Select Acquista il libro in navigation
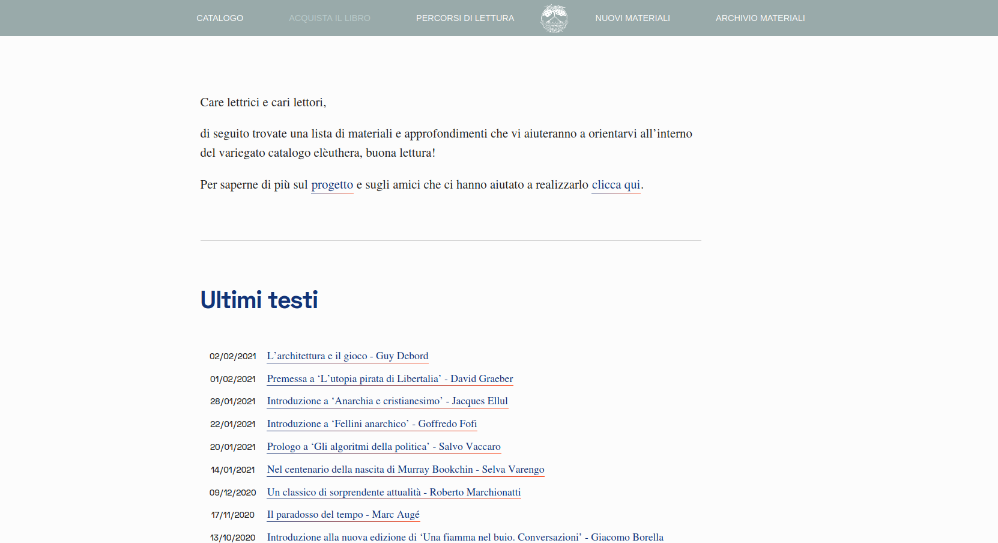 (x=329, y=18)
